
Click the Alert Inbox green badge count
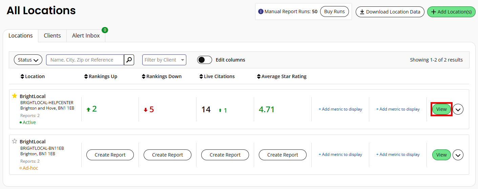pyautogui.click(x=105, y=30)
